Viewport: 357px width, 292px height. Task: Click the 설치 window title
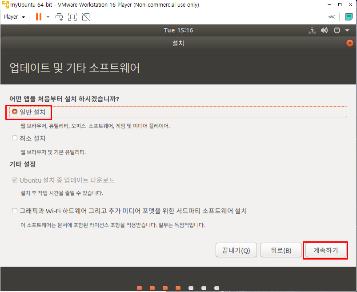pyautogui.click(x=178, y=43)
